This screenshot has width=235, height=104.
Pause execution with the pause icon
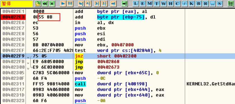click(x=70, y=3)
